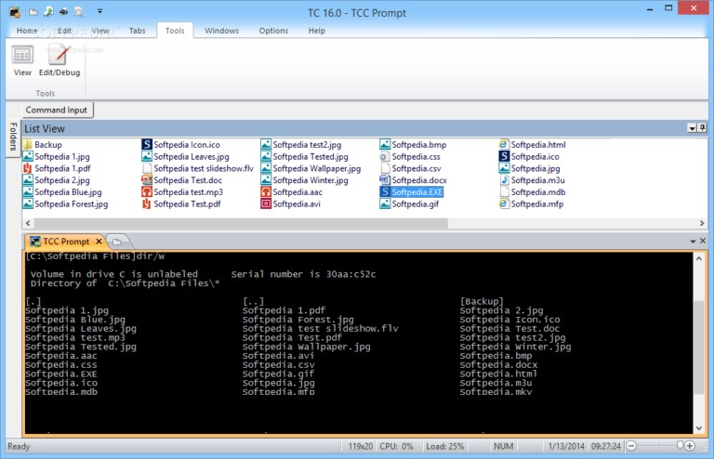This screenshot has width=714, height=459.
Task: Click the zoom slider handle in status bar
Action: click(x=680, y=445)
